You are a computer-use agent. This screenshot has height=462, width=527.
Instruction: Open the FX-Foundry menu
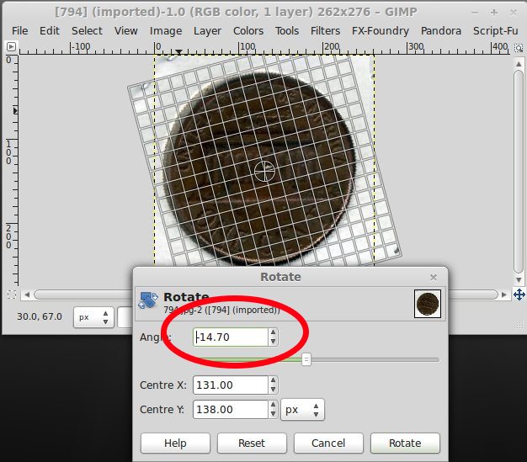381,31
